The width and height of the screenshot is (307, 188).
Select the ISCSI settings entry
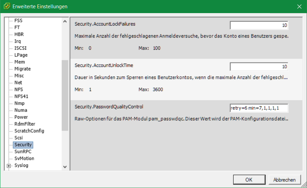(x=20, y=48)
